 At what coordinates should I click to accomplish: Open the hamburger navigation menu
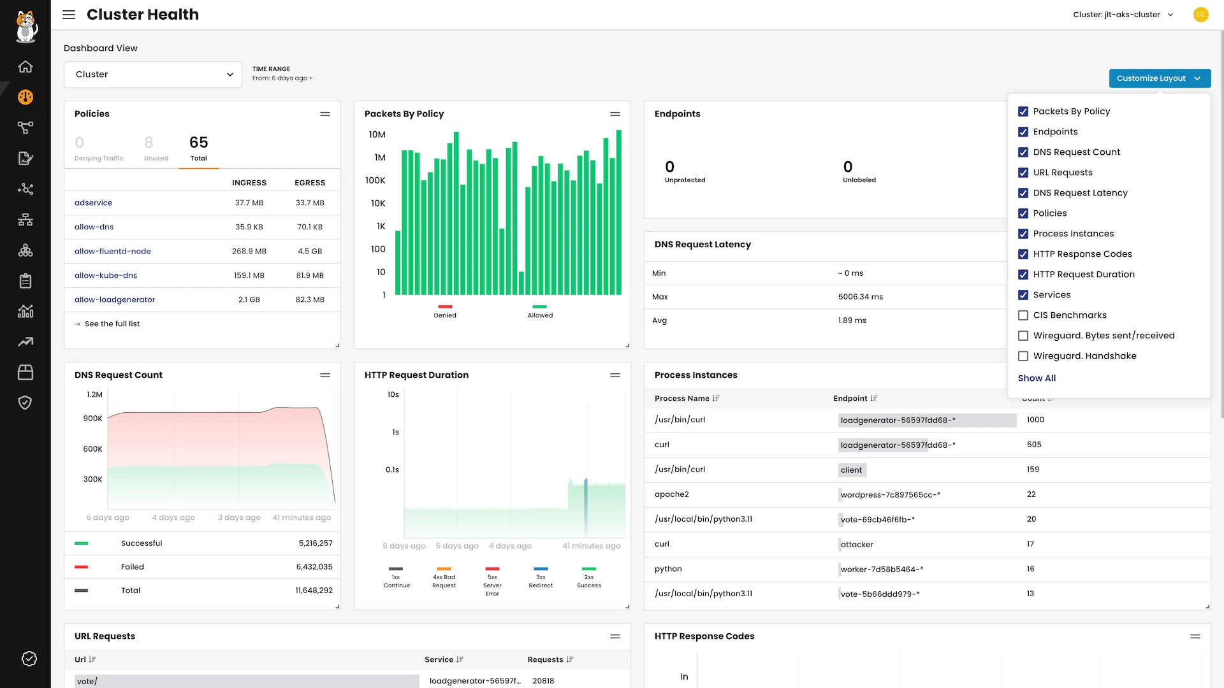(x=69, y=15)
